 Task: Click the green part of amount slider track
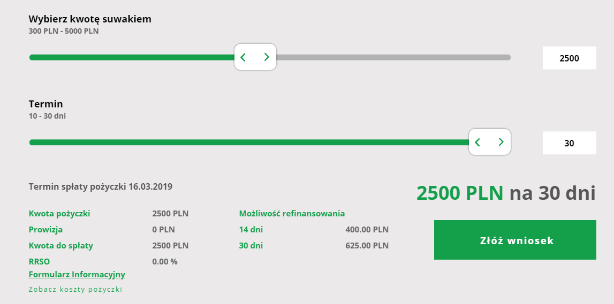pos(132,58)
